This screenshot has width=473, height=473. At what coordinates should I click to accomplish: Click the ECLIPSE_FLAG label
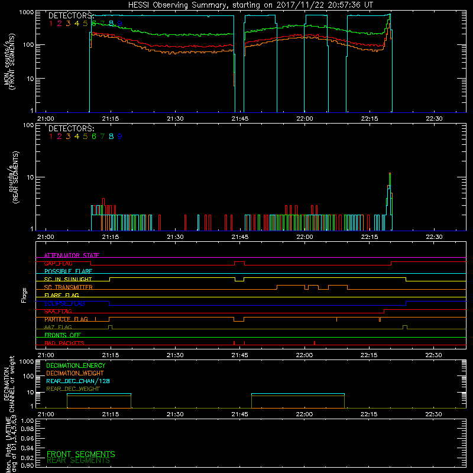64,303
